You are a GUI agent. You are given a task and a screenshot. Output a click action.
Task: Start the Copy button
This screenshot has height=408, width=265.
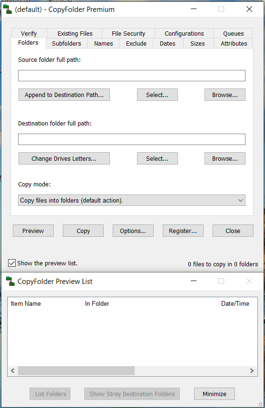83,231
